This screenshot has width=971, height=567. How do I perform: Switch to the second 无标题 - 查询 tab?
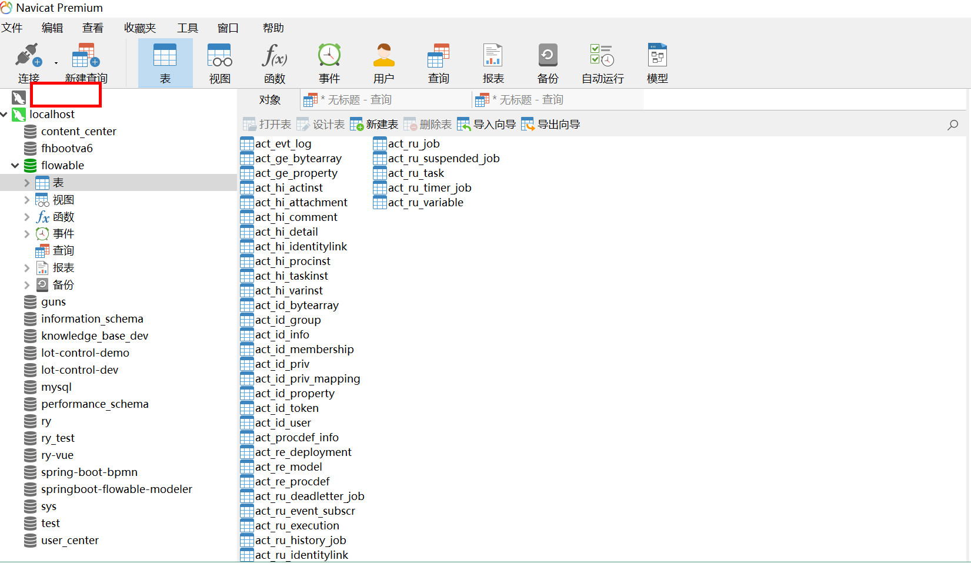pyautogui.click(x=557, y=100)
